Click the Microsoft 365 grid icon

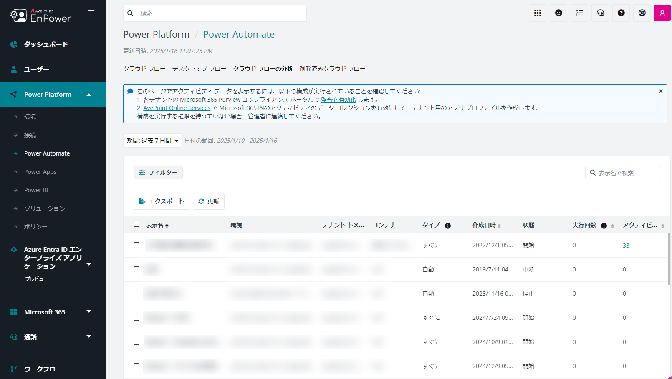coord(14,312)
